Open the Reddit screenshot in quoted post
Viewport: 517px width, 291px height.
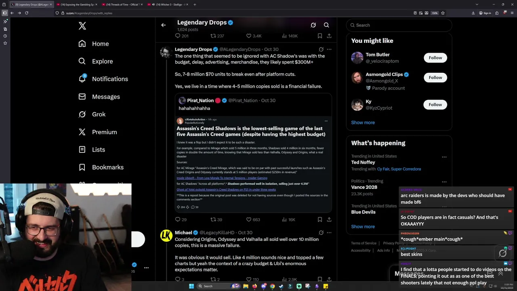point(253,164)
